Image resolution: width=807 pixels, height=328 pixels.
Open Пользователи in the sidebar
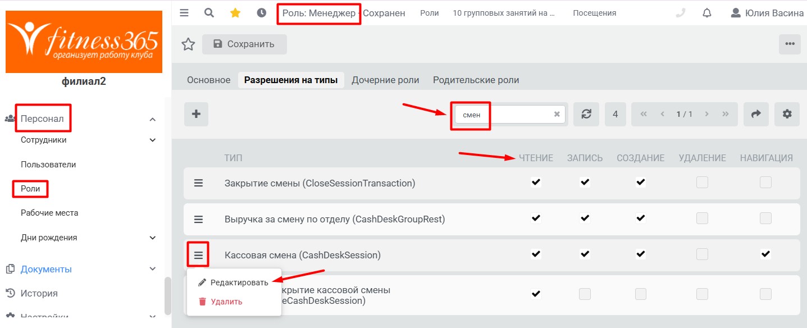[x=48, y=165]
